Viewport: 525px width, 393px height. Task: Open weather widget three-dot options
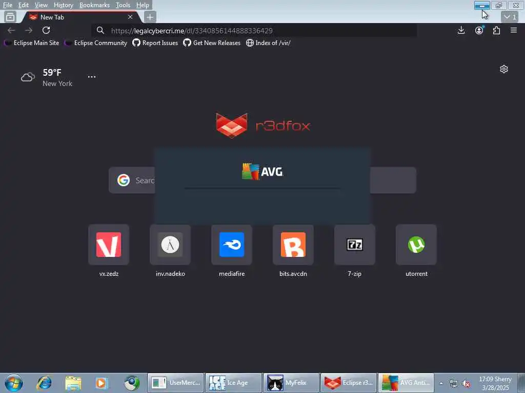[92, 77]
